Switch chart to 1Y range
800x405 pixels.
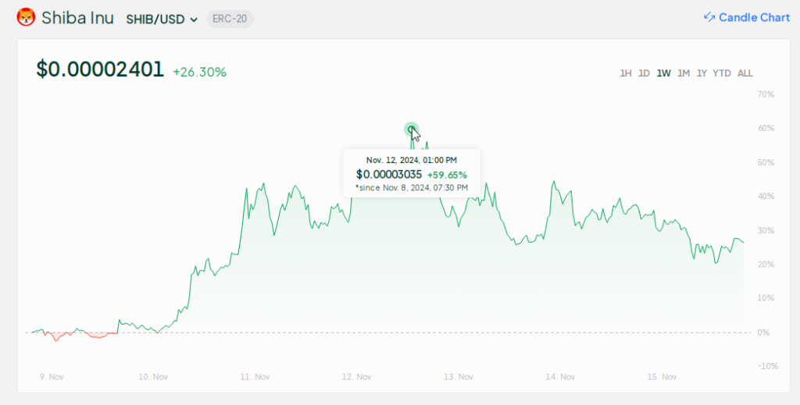tap(702, 73)
